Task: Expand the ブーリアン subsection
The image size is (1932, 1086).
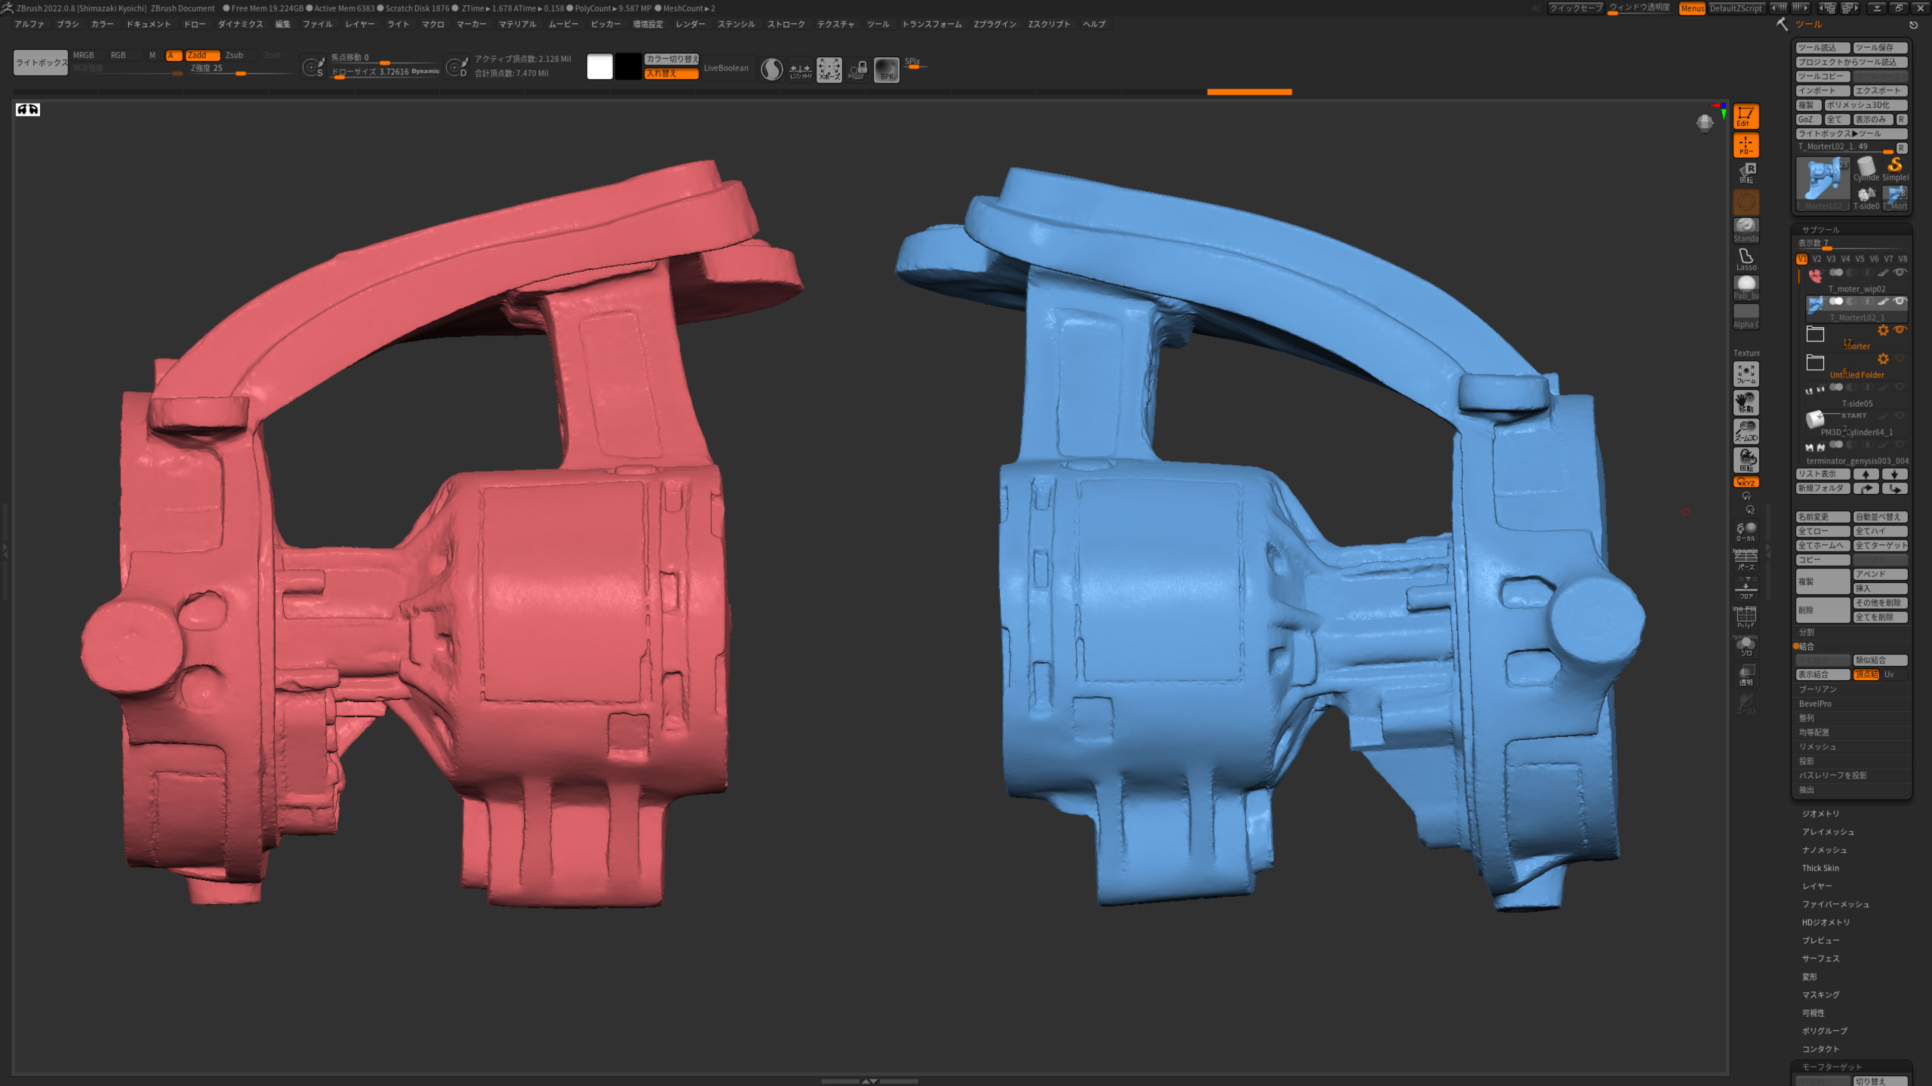Action: (x=1817, y=689)
